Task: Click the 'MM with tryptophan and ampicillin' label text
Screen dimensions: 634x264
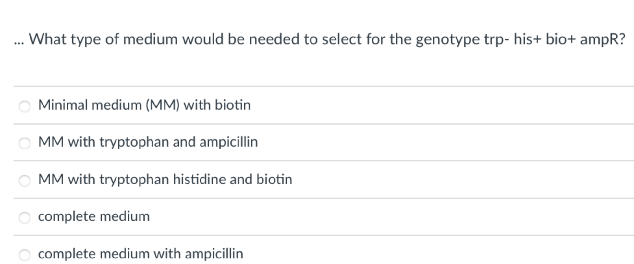Action: tap(148, 142)
